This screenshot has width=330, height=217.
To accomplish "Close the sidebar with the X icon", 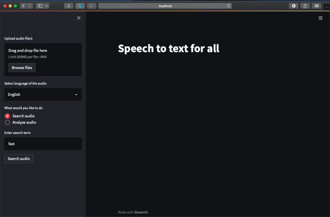I will tap(79, 18).
